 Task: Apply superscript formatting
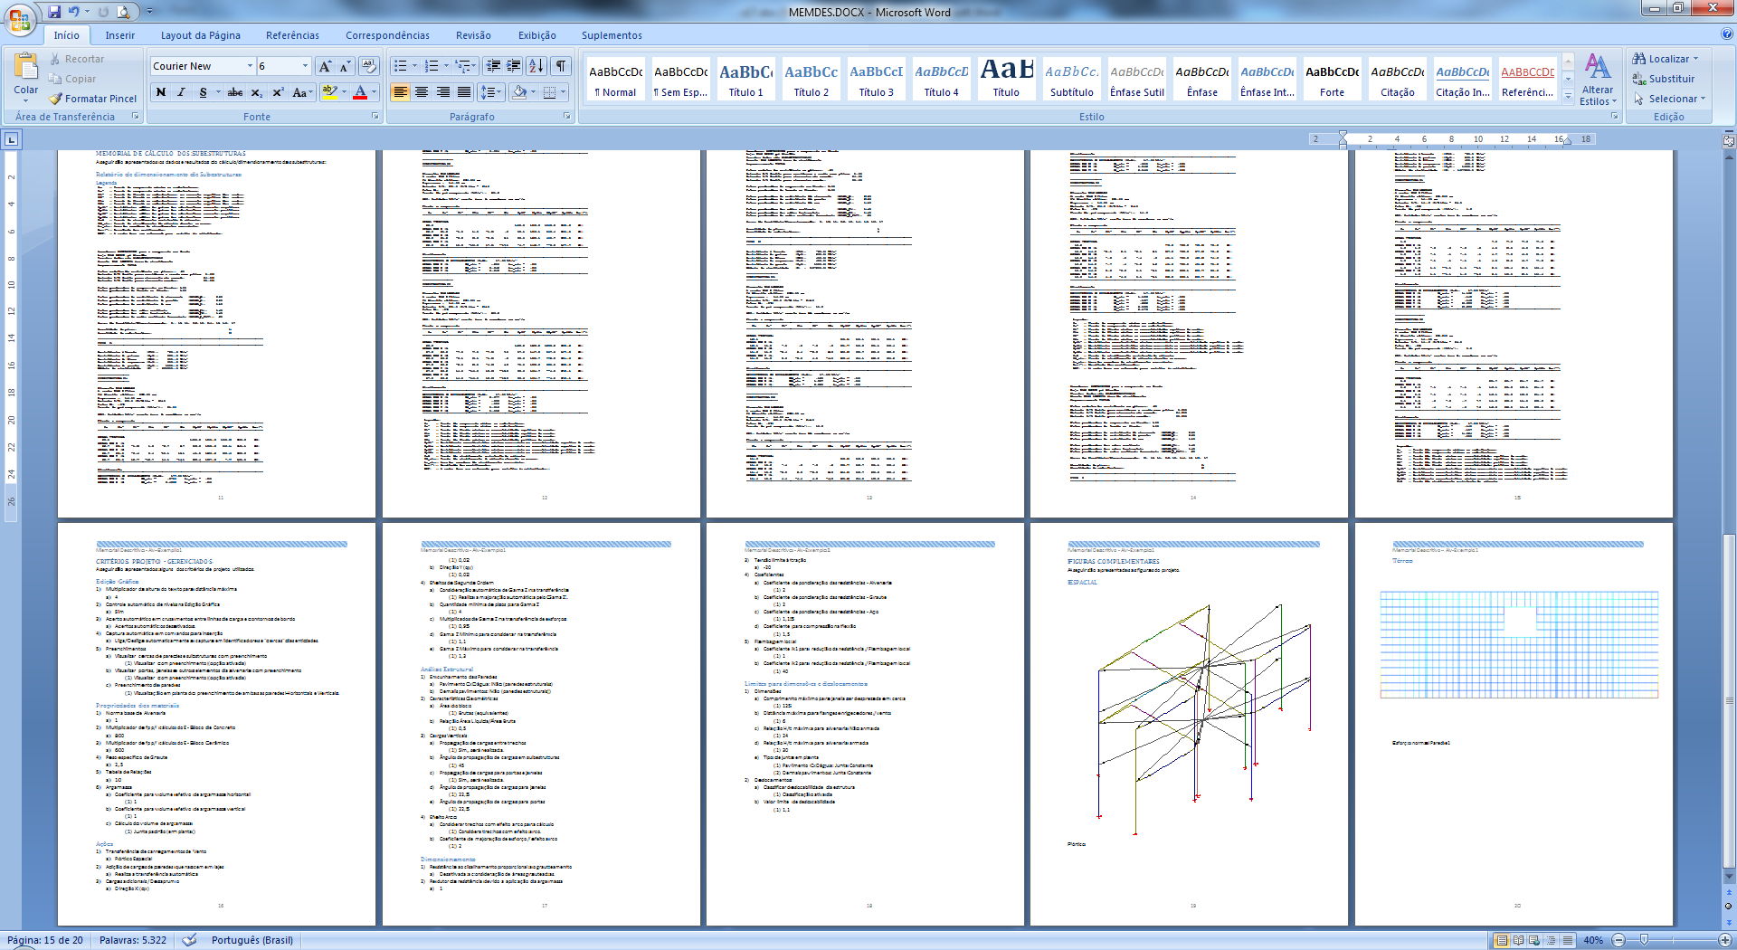coord(278,92)
